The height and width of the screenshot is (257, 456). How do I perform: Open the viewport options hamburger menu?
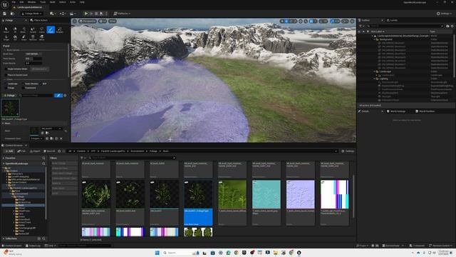tap(75, 21)
